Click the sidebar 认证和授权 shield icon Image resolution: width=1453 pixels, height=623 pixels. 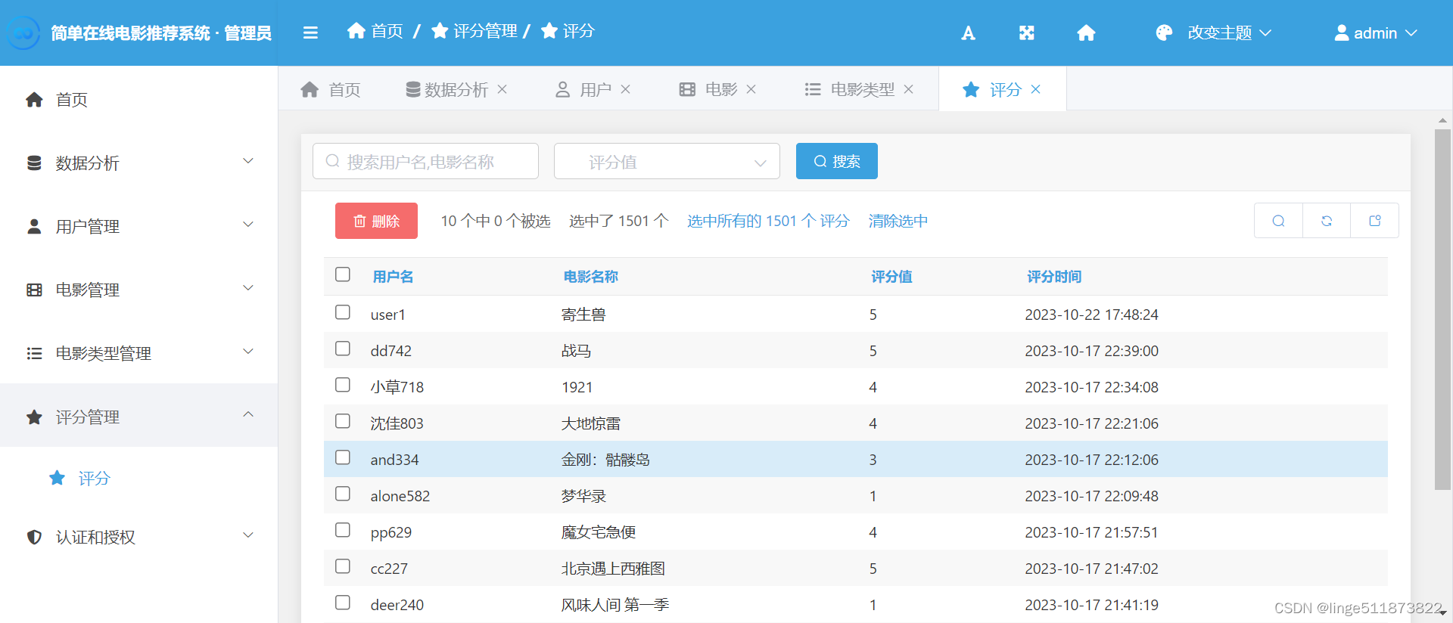pos(34,537)
